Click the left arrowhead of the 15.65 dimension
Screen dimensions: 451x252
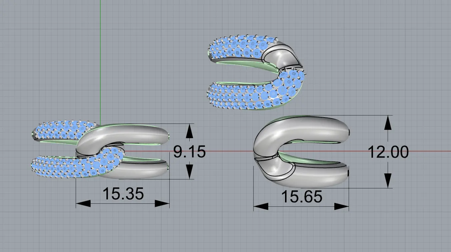point(261,206)
